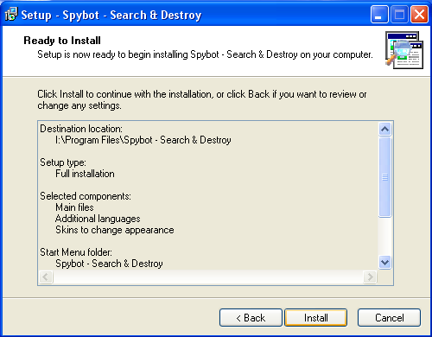
Task: Close the Setup window
Action: (419, 14)
